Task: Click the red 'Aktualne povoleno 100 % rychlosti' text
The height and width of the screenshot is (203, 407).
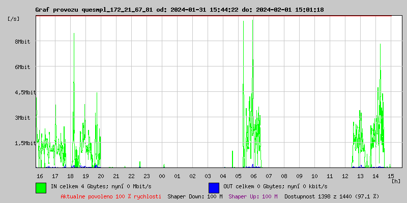Action: tap(111, 196)
